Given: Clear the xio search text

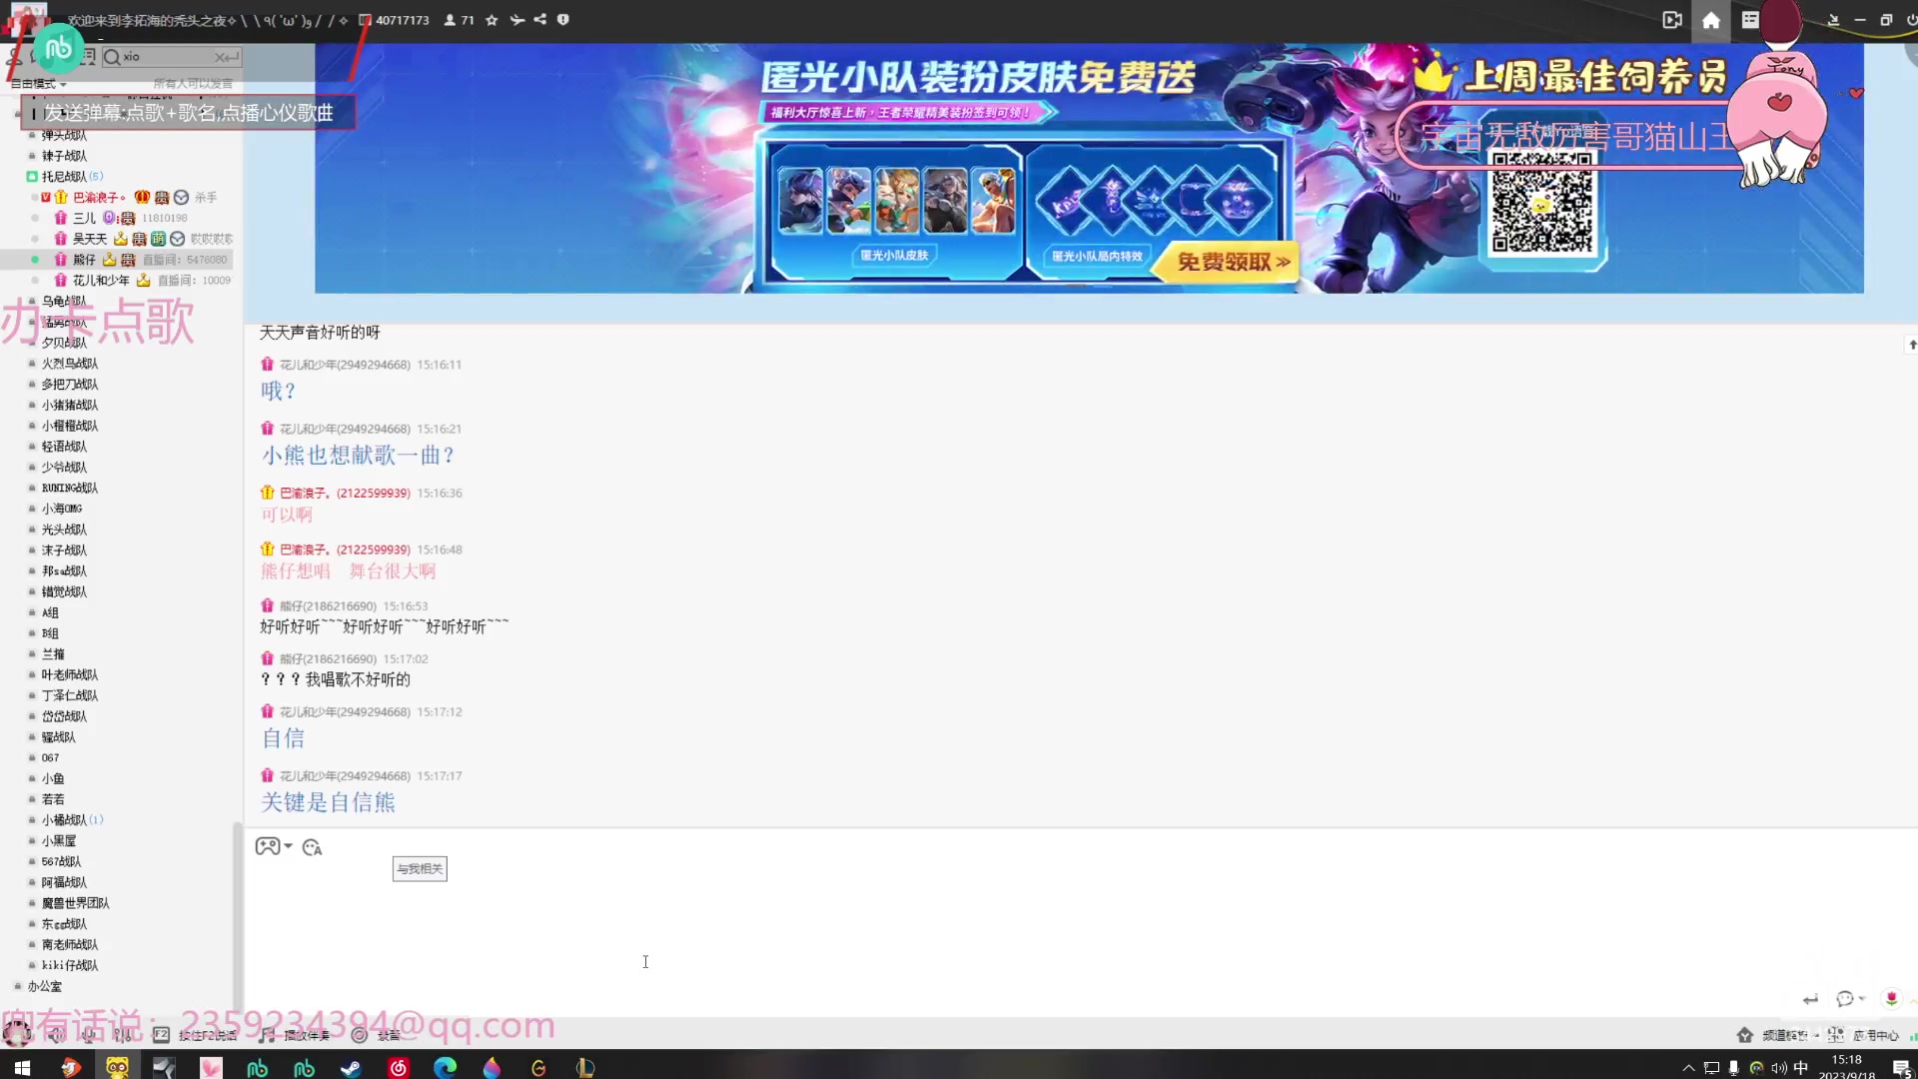Looking at the screenshot, I should point(220,57).
